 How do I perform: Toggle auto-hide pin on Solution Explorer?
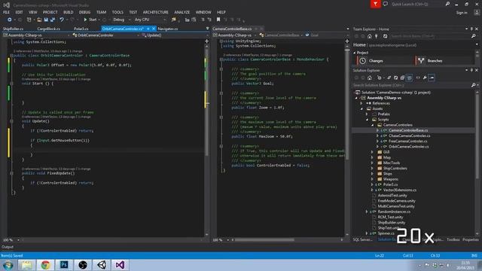(x=471, y=70)
